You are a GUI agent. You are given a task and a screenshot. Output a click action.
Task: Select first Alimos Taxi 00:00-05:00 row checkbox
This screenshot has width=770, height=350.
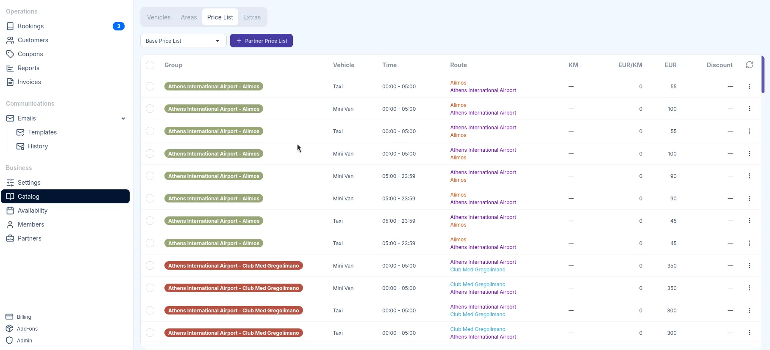(150, 86)
